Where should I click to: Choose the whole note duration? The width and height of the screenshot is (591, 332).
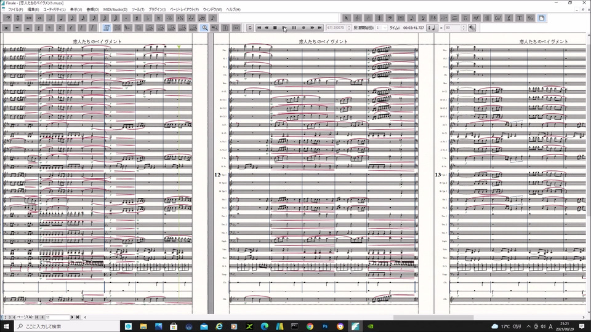point(39,18)
